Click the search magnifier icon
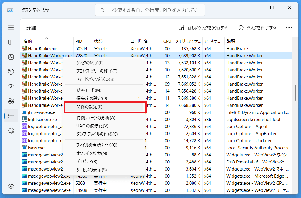Screen dimensions: 301x198 tap(103, 10)
